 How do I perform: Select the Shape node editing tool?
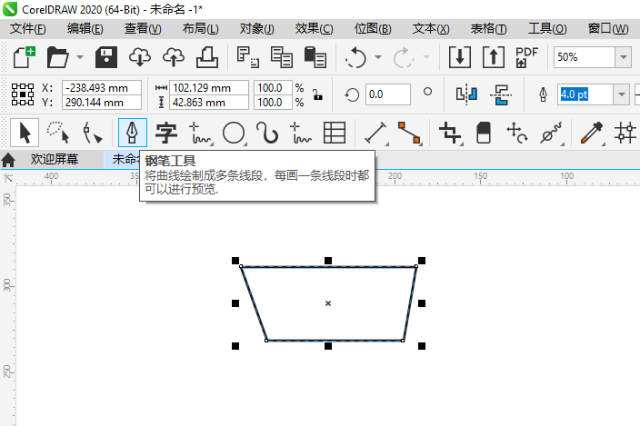[x=92, y=133]
